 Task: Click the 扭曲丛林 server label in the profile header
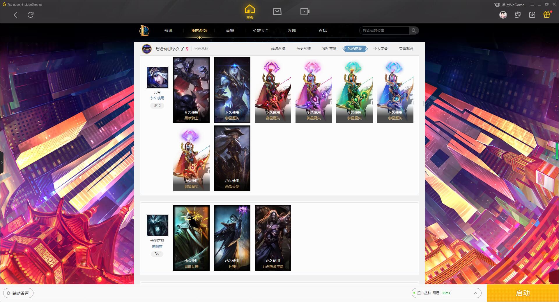pyautogui.click(x=201, y=49)
